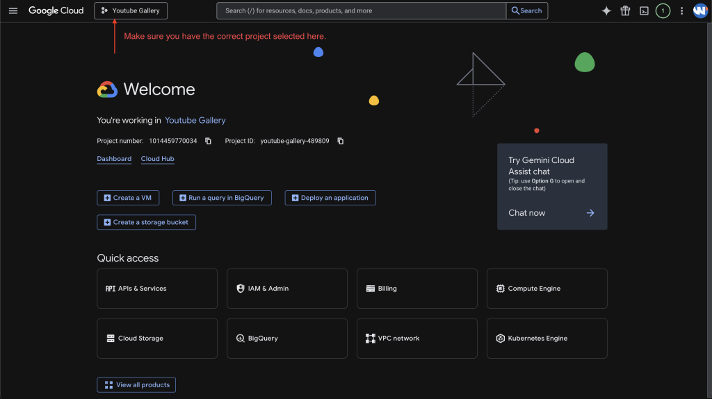Viewport: 712px width, 399px height.
Task: Open the three-dot more options menu
Action: click(681, 11)
